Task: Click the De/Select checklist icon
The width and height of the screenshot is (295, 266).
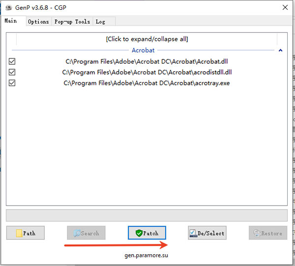Action: [194, 233]
